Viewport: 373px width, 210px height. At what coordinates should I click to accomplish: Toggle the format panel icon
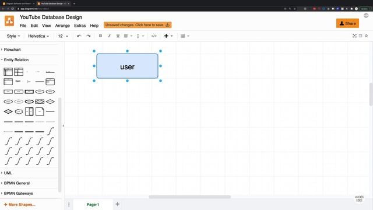coord(360,36)
